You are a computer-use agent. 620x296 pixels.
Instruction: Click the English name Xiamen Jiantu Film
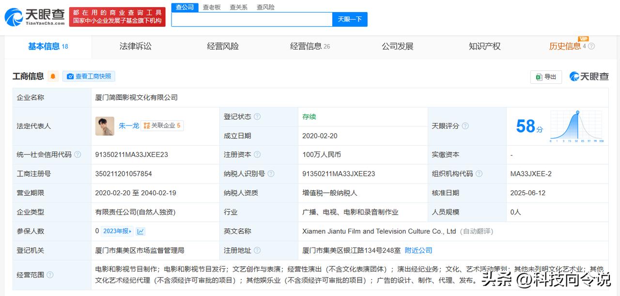(x=379, y=232)
